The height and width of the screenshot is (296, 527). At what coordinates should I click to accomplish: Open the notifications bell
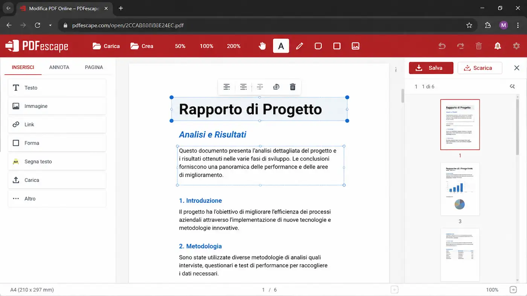click(x=498, y=46)
